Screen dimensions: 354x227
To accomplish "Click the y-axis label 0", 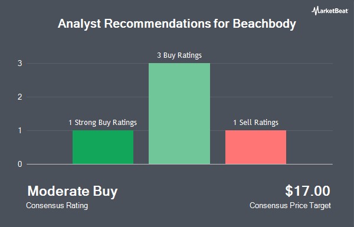I will coord(20,165).
